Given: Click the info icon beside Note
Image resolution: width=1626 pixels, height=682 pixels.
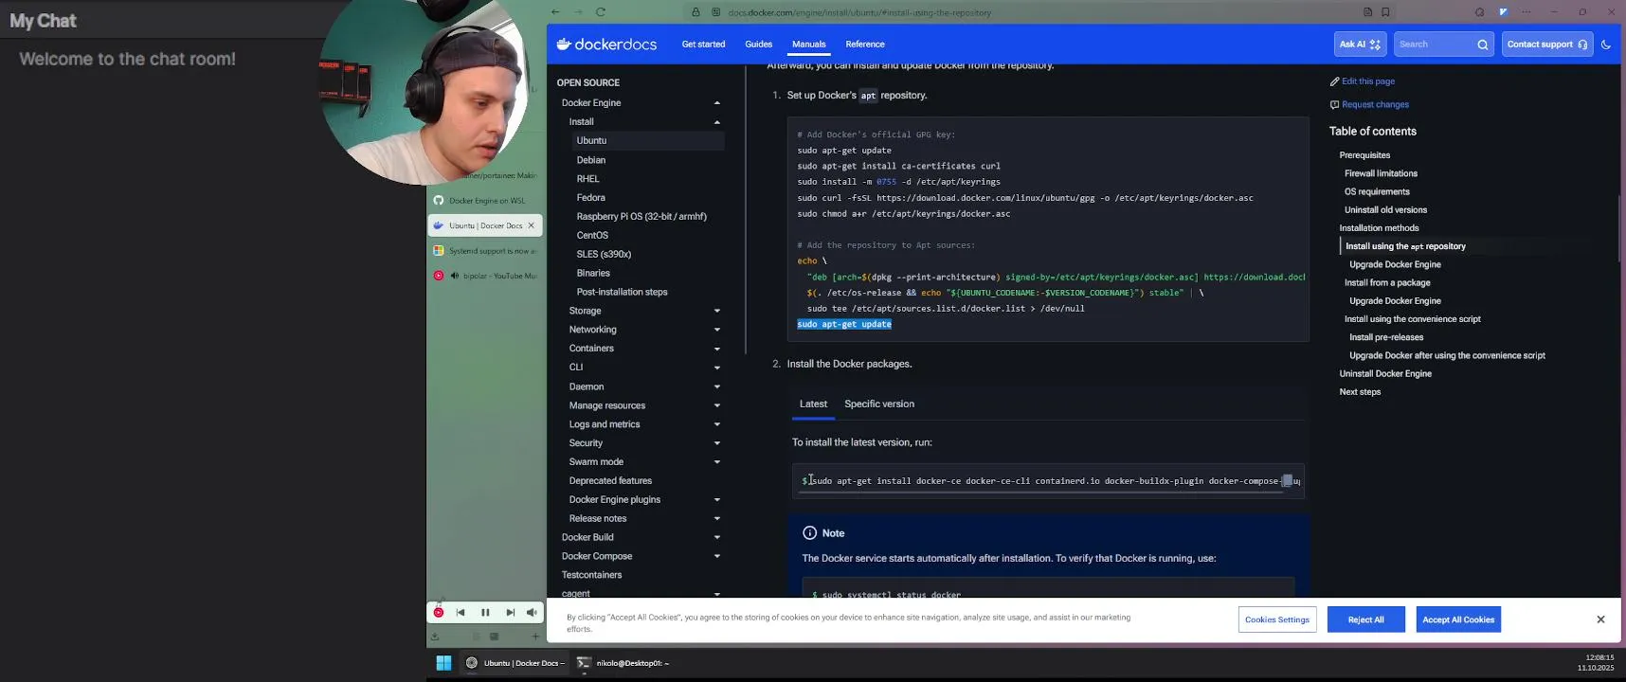Looking at the screenshot, I should 809,533.
